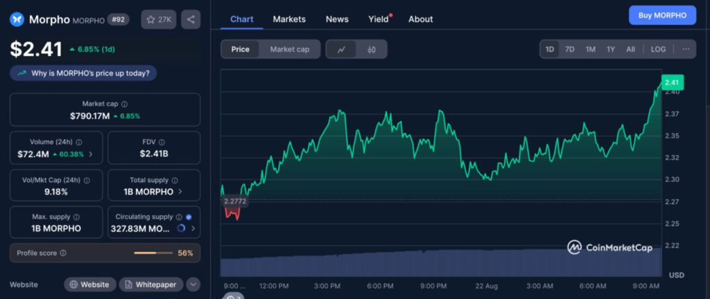Click the share icon button

[x=191, y=19]
